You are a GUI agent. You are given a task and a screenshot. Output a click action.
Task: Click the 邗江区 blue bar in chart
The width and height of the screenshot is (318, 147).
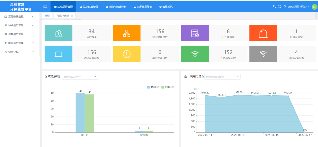pos(80,113)
